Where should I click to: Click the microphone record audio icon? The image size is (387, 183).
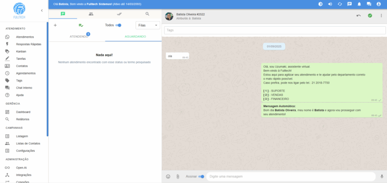(382, 176)
